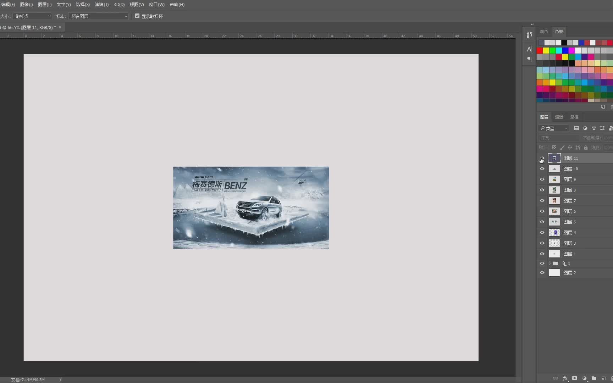Open the fx layer style menu

tap(565, 378)
